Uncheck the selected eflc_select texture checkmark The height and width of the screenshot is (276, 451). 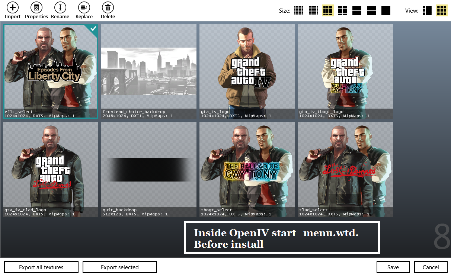coord(93,29)
